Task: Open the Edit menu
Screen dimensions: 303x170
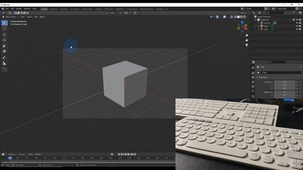Action: click(12, 9)
